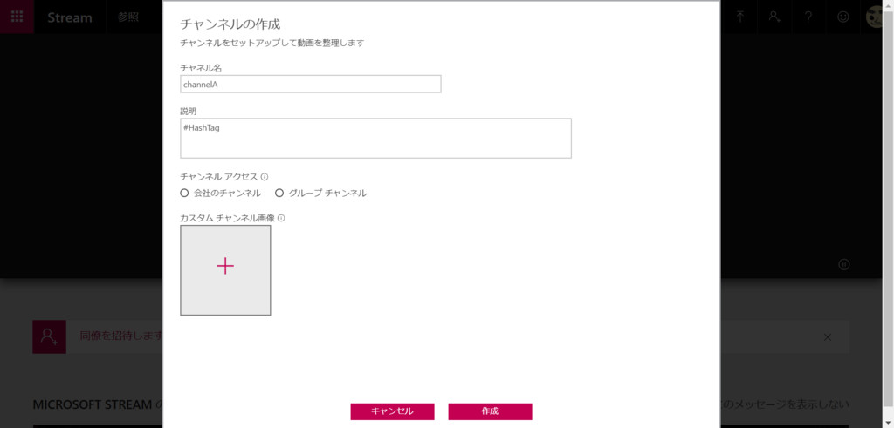This screenshot has height=428, width=894.
Task: Click the 作成 button
Action: pos(490,411)
